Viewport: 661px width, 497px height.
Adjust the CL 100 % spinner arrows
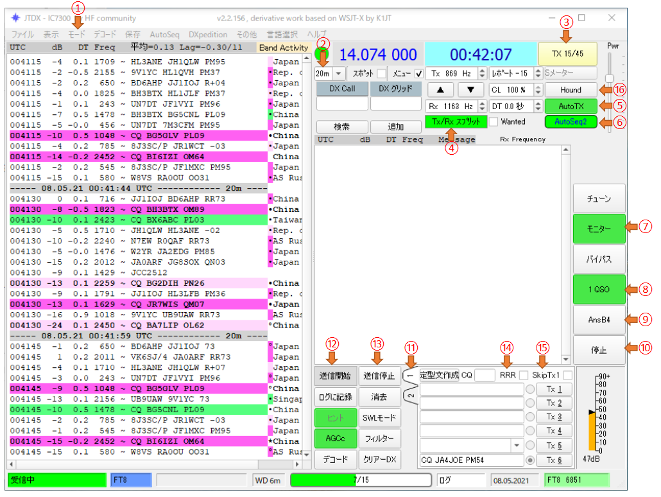pos(538,90)
